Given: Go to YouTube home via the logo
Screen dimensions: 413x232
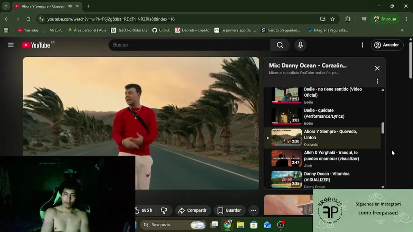Looking at the screenshot, I should pyautogui.click(x=36, y=45).
